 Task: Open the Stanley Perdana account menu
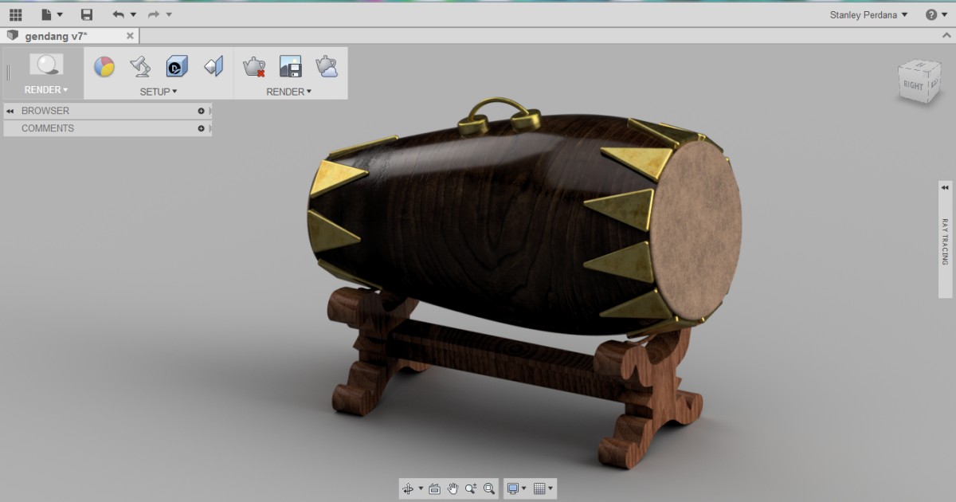[x=864, y=14]
